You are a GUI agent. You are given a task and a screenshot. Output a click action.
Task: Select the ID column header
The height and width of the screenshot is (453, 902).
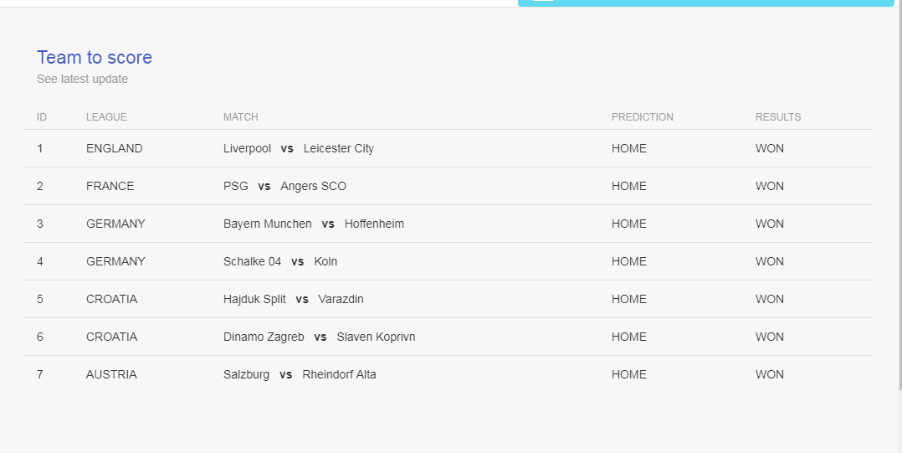(x=42, y=117)
